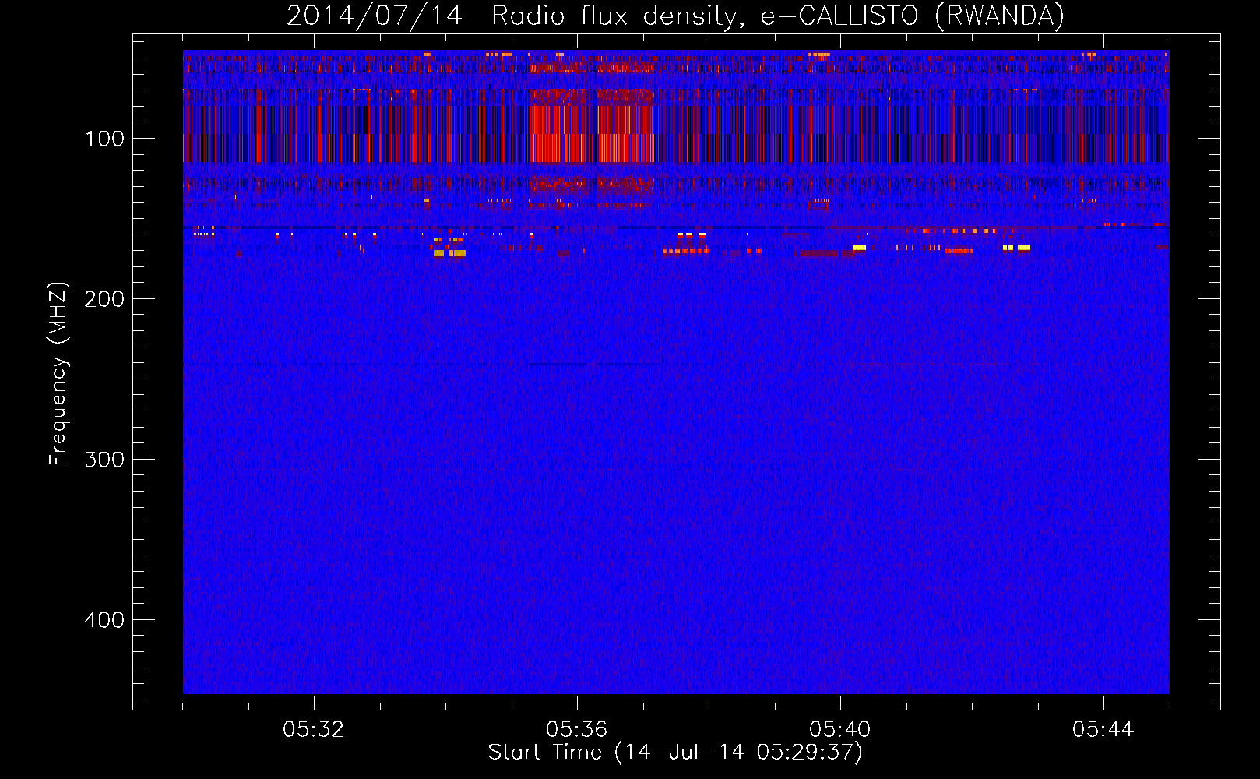The image size is (1260, 779).
Task: Click the 05:40 time tick label
Action: 840,730
